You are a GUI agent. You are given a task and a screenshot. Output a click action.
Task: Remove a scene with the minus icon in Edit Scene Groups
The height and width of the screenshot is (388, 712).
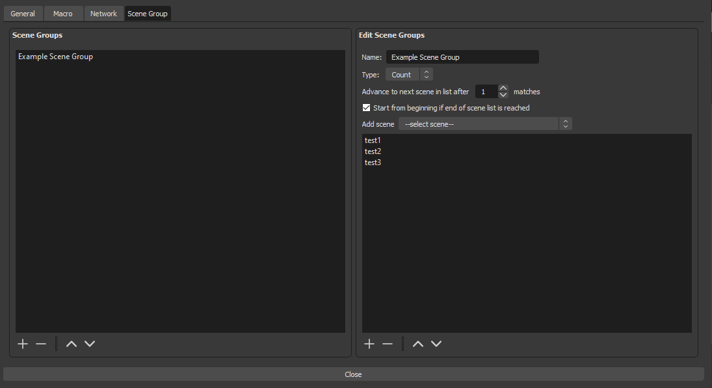[x=388, y=344]
